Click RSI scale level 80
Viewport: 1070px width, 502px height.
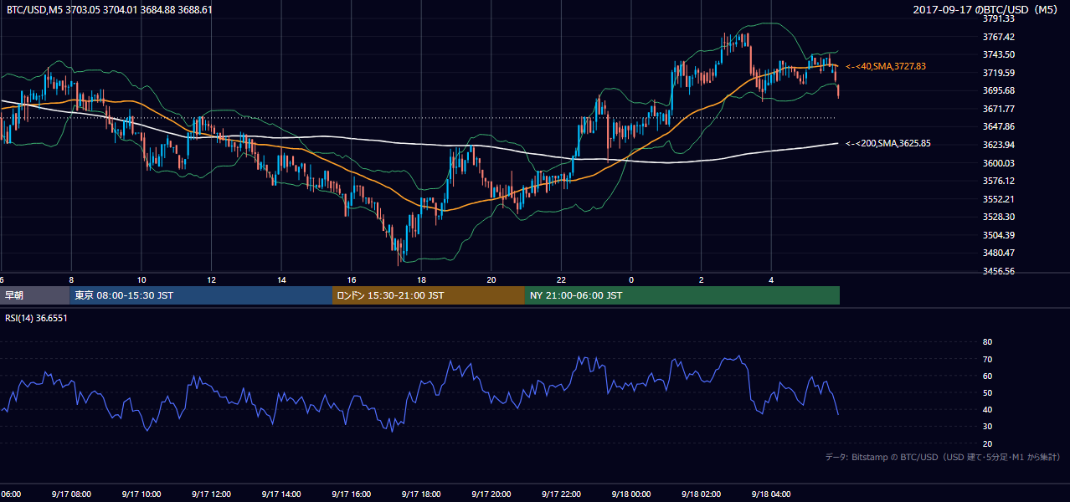(x=987, y=342)
